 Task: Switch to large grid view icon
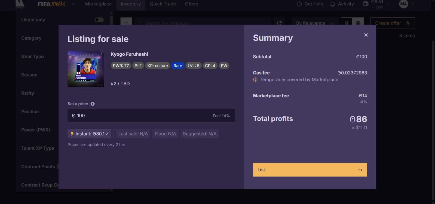click(x=347, y=23)
